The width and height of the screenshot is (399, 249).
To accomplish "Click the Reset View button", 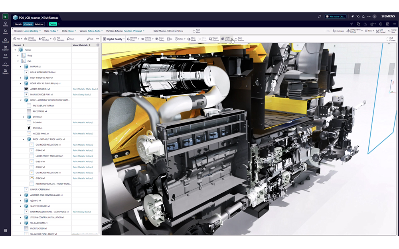I will coord(196,31).
